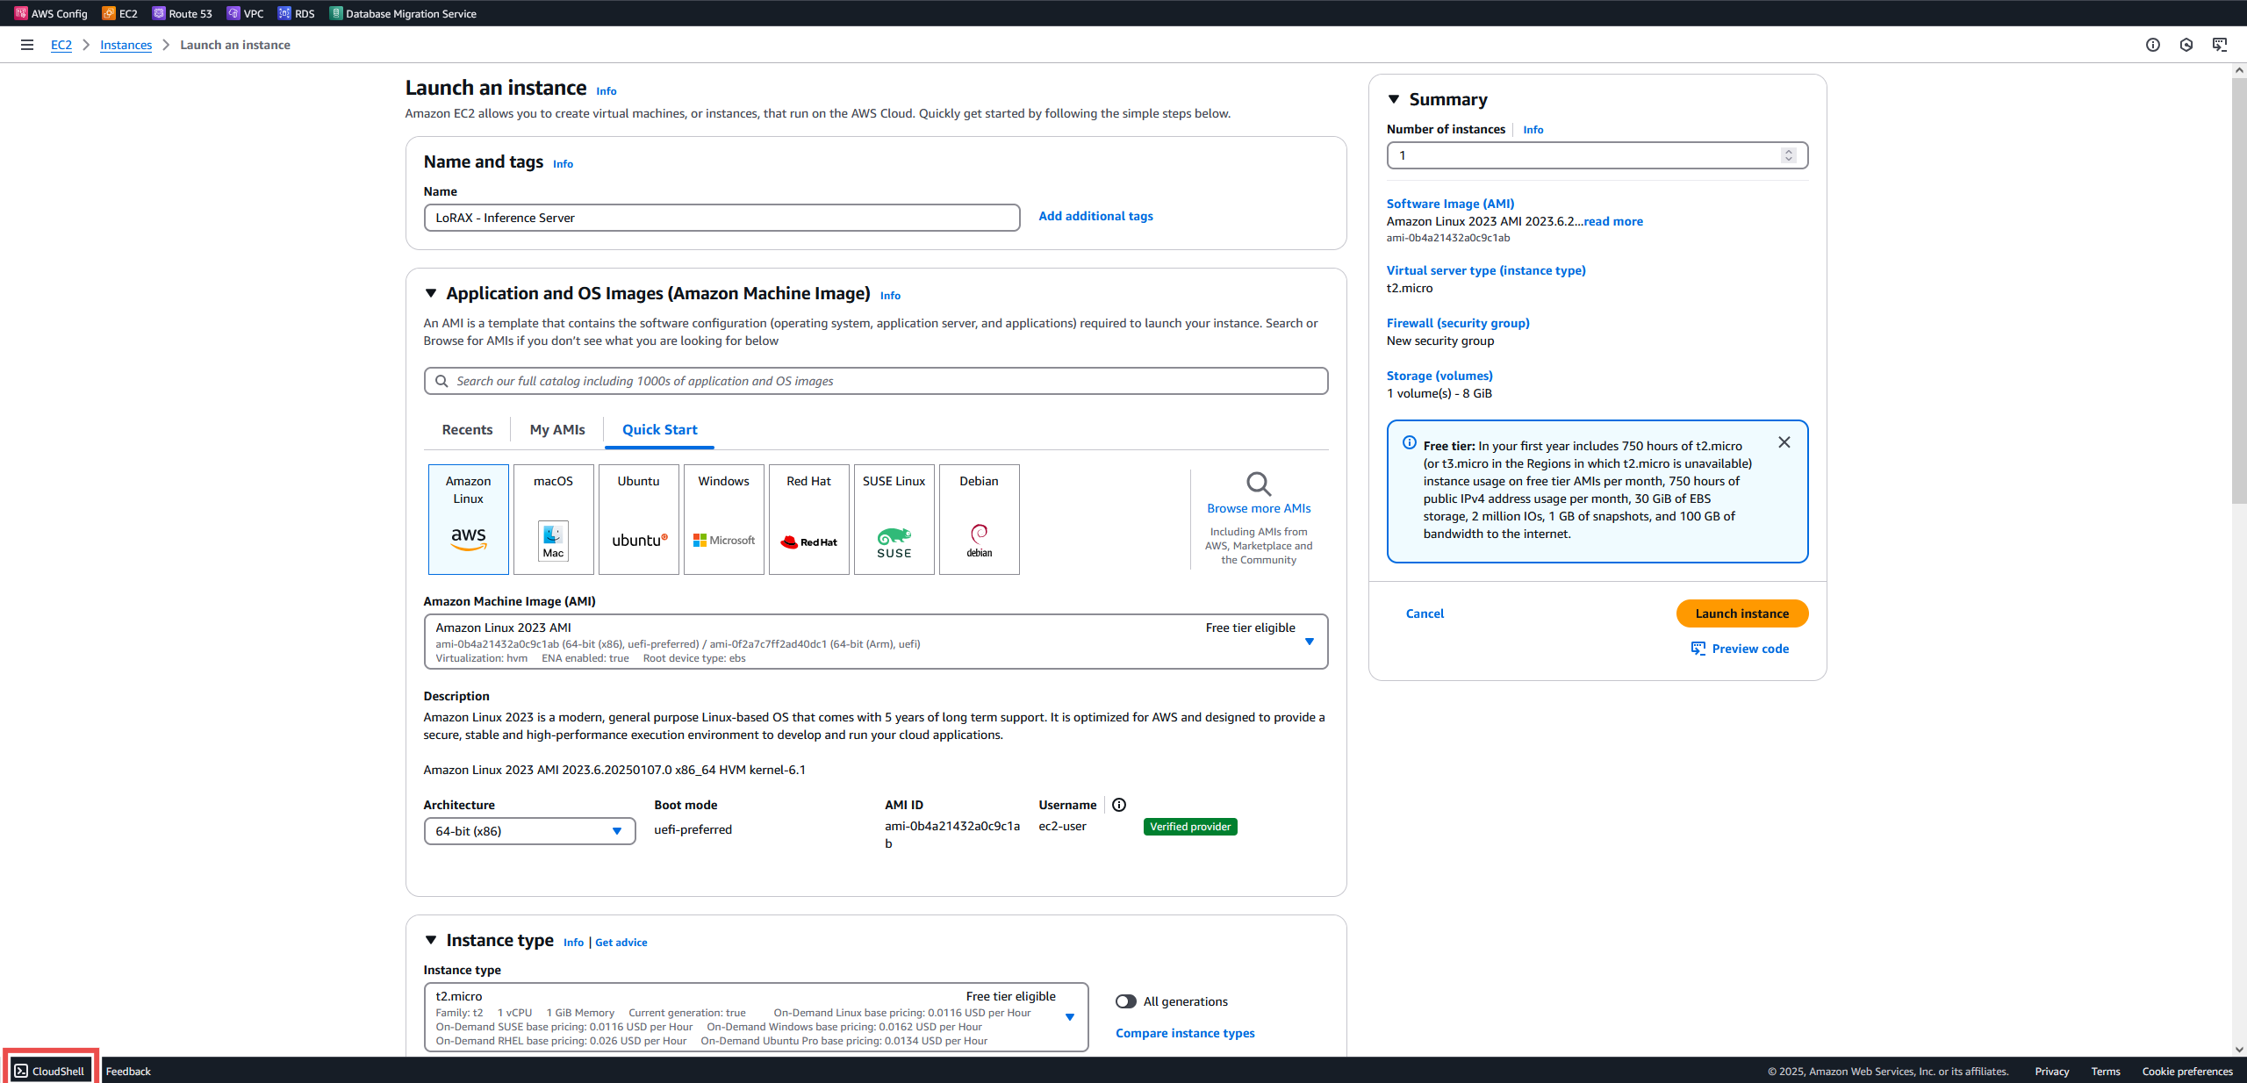Image resolution: width=2247 pixels, height=1083 pixels.
Task: Click the Username info circle icon
Action: (1119, 805)
